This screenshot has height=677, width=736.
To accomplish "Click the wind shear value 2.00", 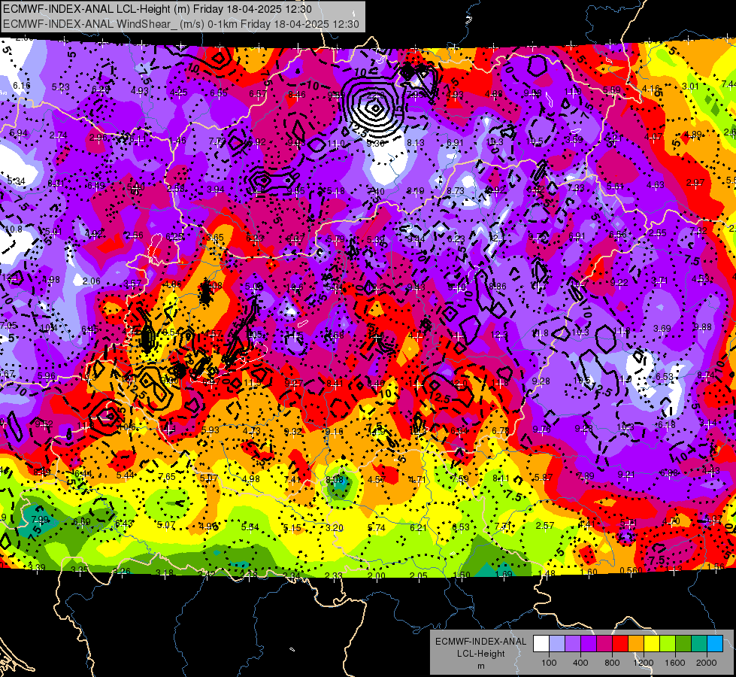I will click(x=376, y=575).
